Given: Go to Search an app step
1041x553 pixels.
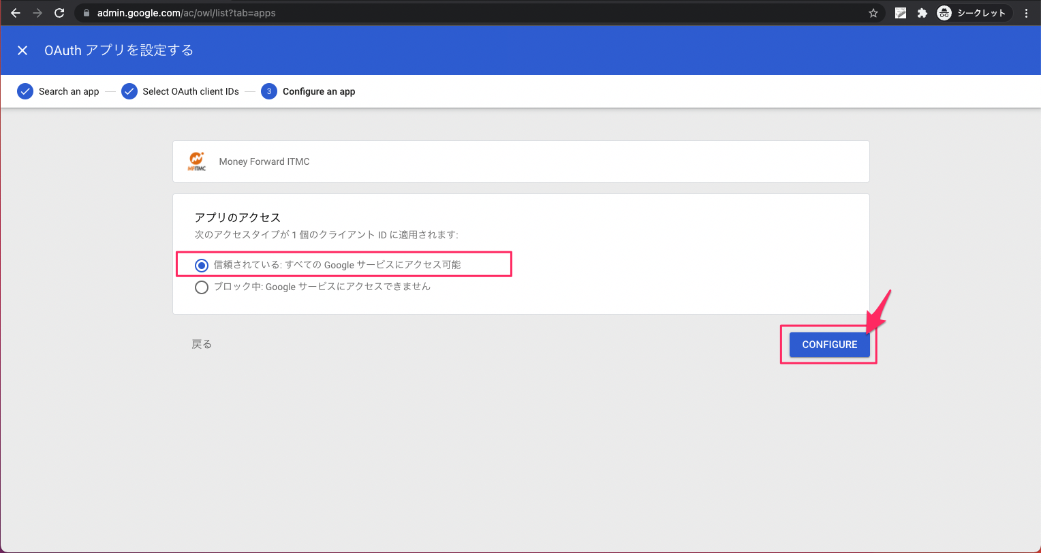Looking at the screenshot, I should pyautogui.click(x=58, y=91).
